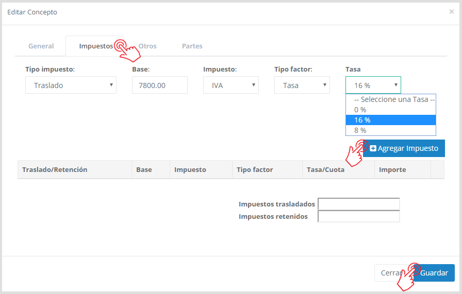This screenshot has height=294, width=462.
Task: Click the plus icon on Agregar Impuesto
Action: pos(373,148)
